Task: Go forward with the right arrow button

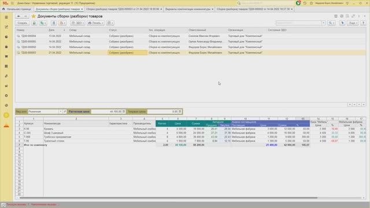Action: pos(25,16)
